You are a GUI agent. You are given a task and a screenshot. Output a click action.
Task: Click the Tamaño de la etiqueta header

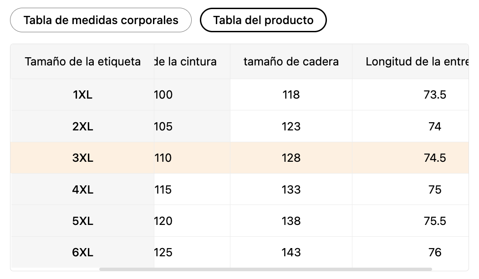pos(82,62)
